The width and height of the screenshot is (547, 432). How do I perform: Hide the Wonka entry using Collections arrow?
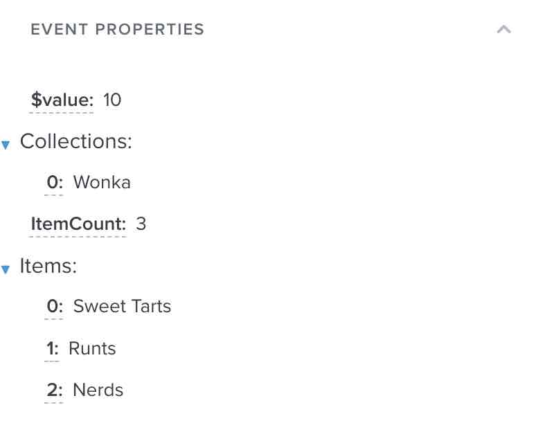(6, 145)
